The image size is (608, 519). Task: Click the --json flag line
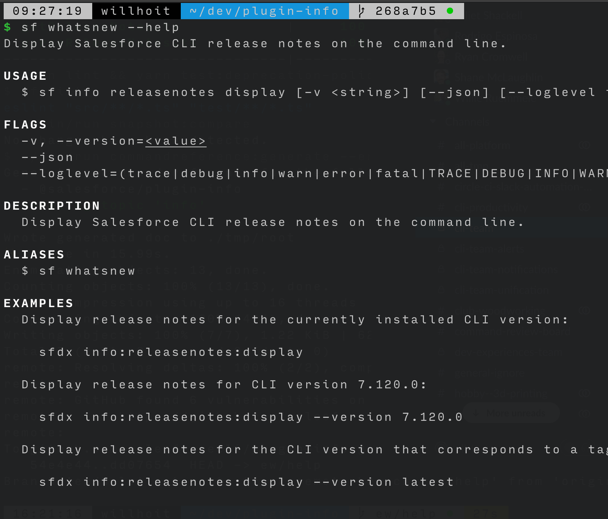click(x=47, y=157)
